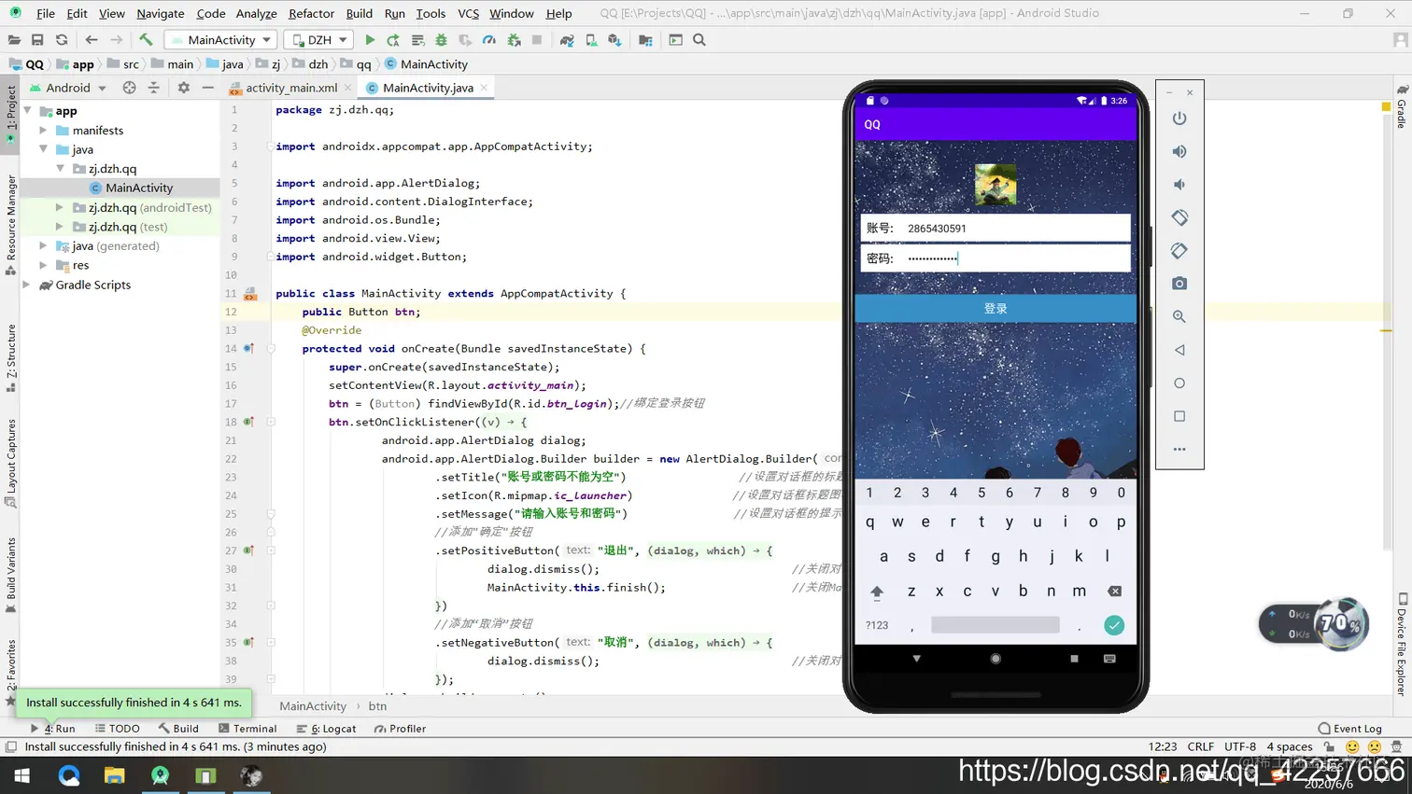This screenshot has width=1412, height=794.
Task: Open the Profiler tool window
Action: click(400, 729)
